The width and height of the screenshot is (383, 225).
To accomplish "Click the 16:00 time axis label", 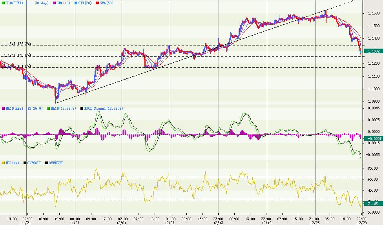I will point(154,219).
